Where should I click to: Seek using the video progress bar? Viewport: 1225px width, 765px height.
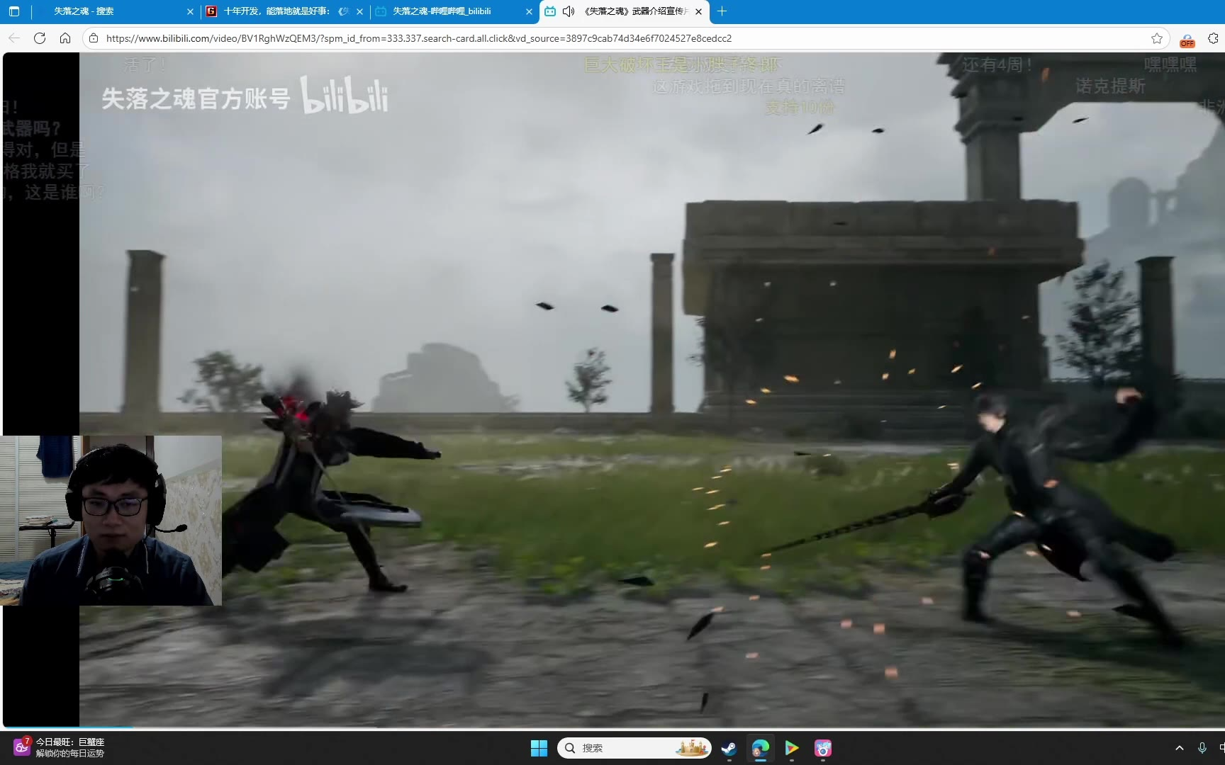click(x=612, y=727)
